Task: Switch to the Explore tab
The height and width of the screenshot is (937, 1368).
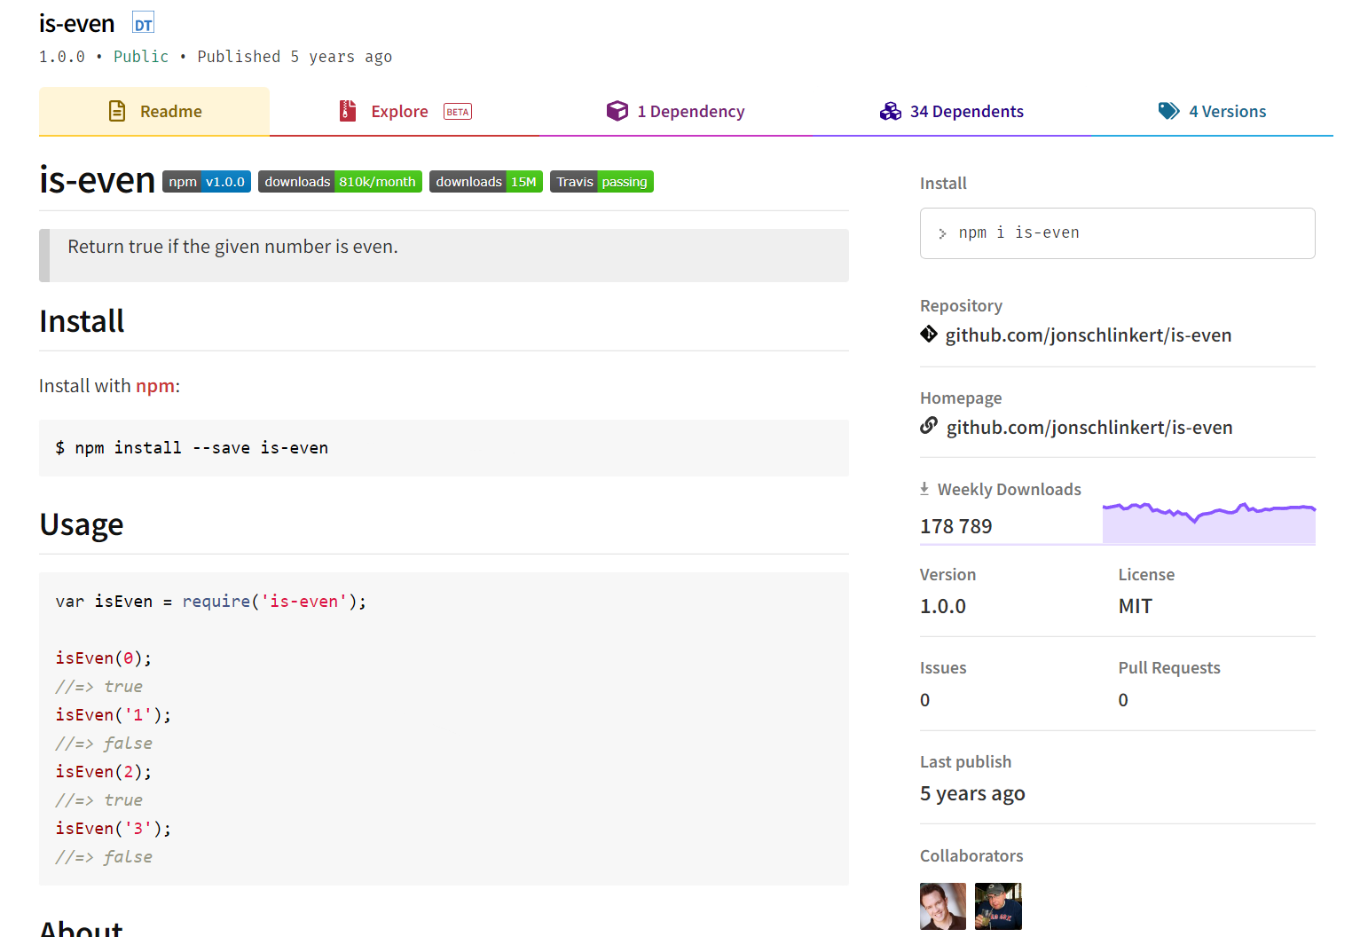Action: click(x=405, y=112)
